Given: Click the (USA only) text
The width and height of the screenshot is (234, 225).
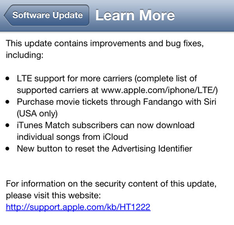Looking at the screenshot, I should point(37,113).
